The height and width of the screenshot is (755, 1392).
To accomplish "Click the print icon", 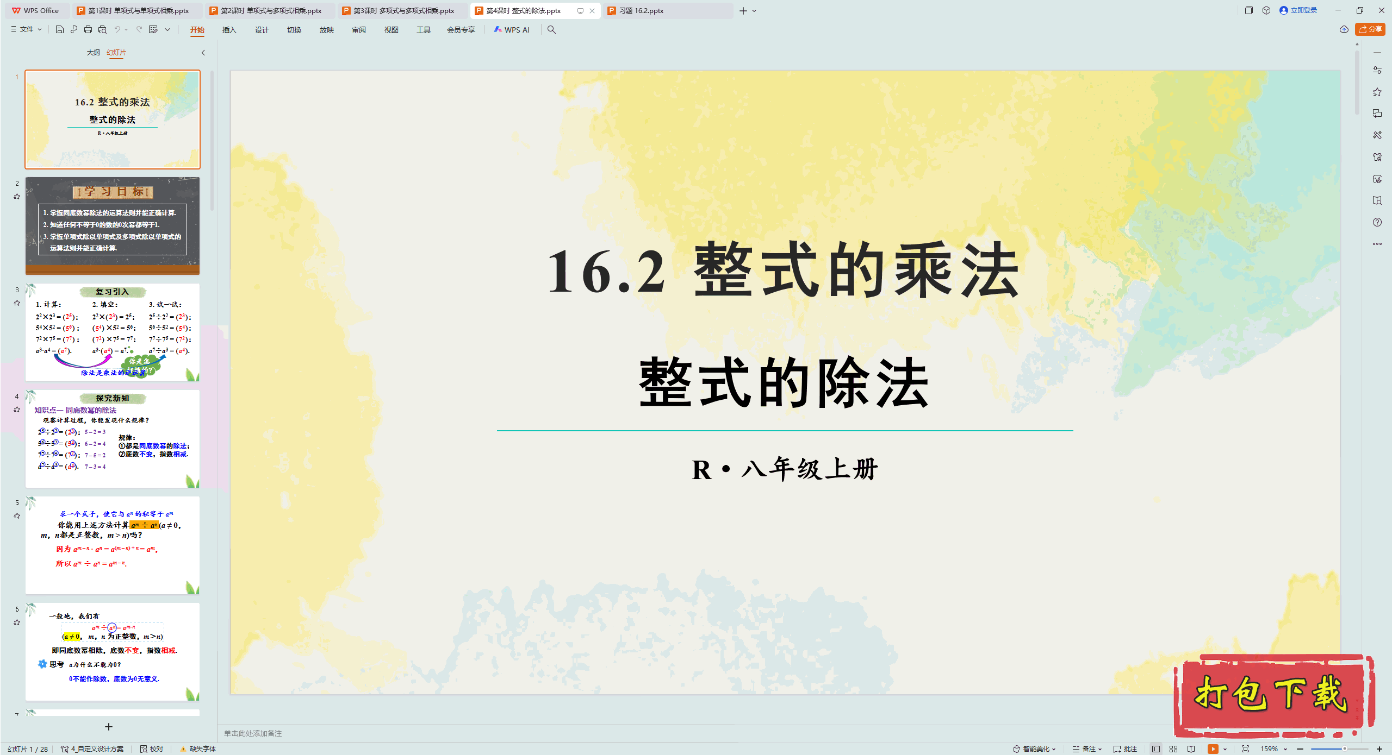I will click(x=88, y=30).
